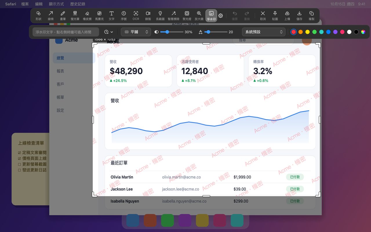The height and width of the screenshot is (232, 371).
Task: Open the 平鋪 tiling mode dropdown
Action: pyautogui.click(x=136, y=32)
